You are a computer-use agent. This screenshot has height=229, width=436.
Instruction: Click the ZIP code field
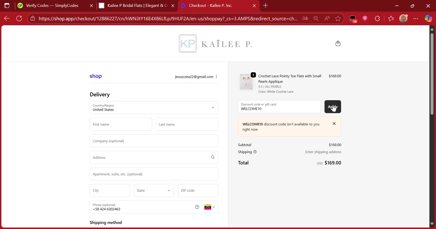pos(198,190)
